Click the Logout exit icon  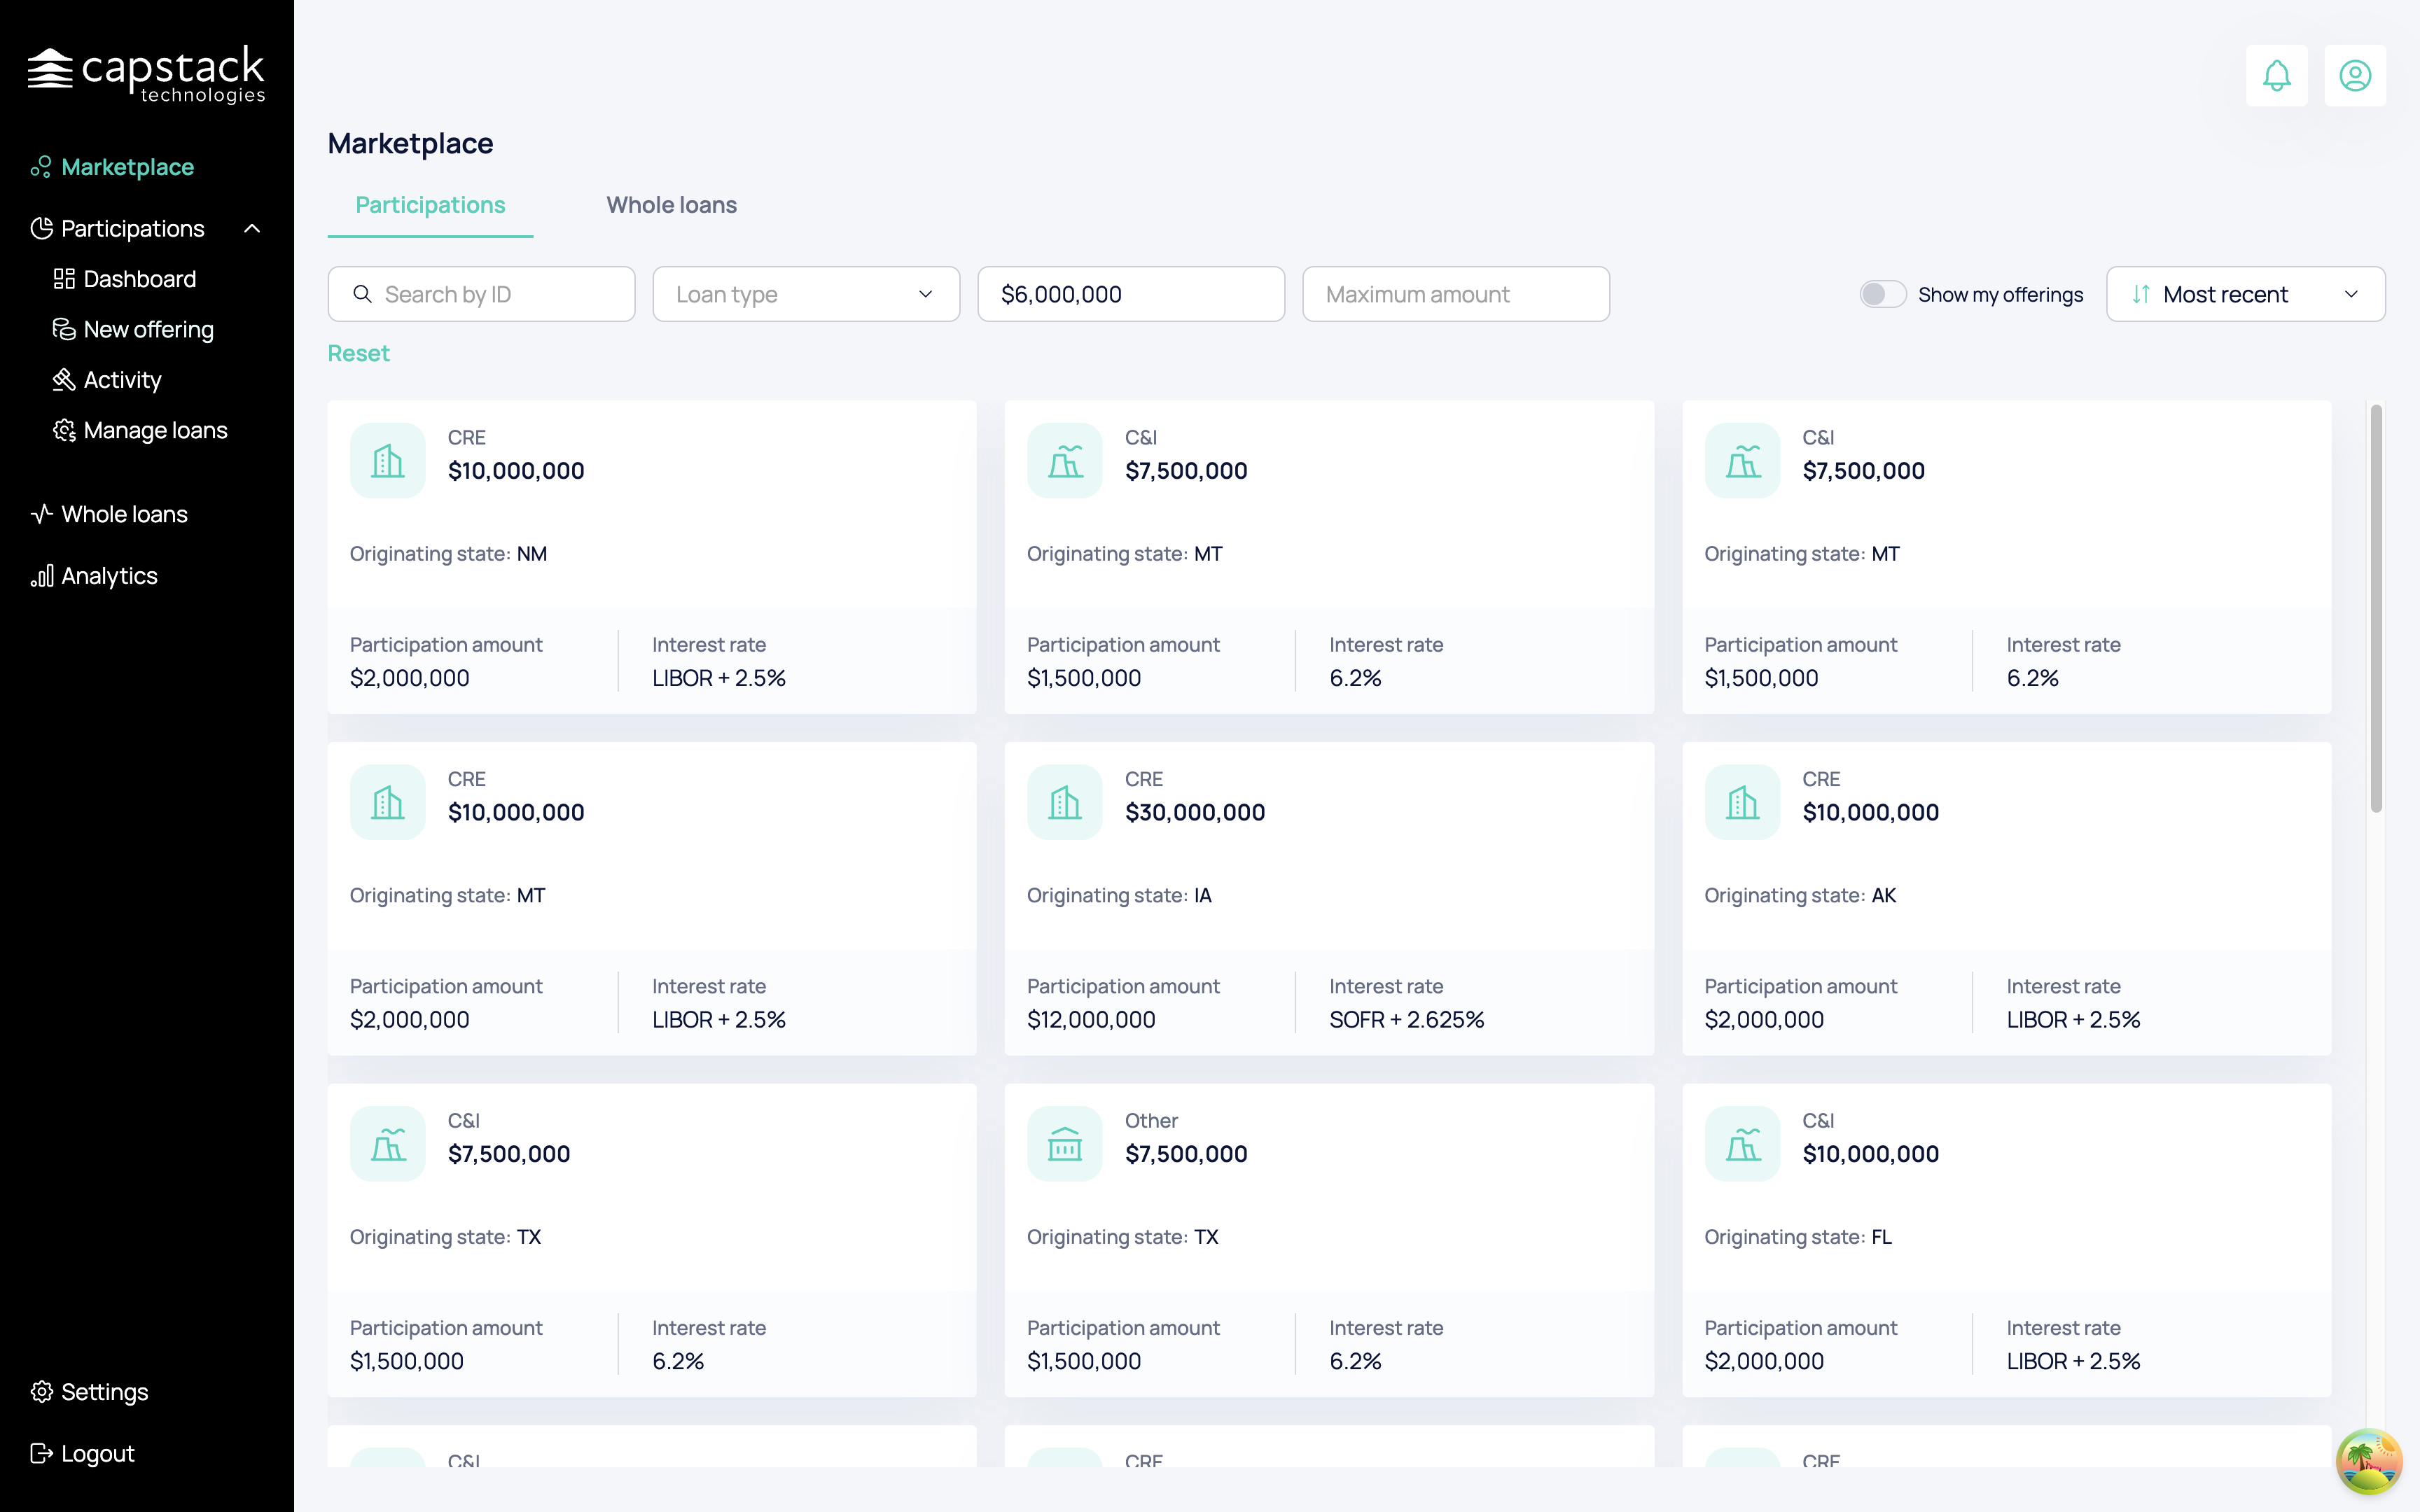point(41,1454)
